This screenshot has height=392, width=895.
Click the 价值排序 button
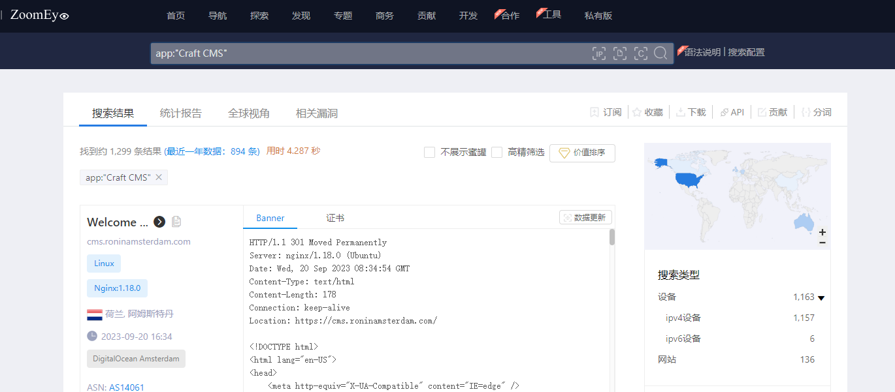tap(582, 153)
